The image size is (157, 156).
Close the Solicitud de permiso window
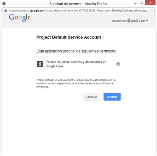tap(150, 3)
